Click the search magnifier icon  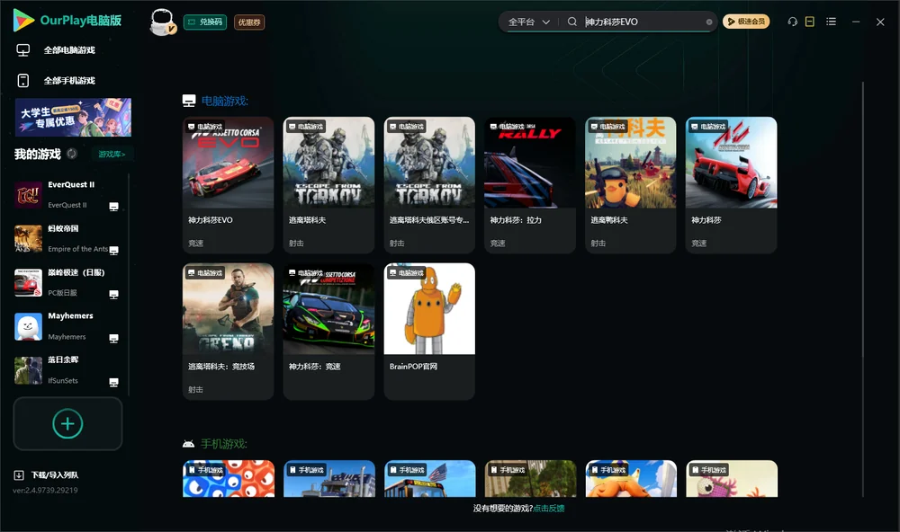572,22
